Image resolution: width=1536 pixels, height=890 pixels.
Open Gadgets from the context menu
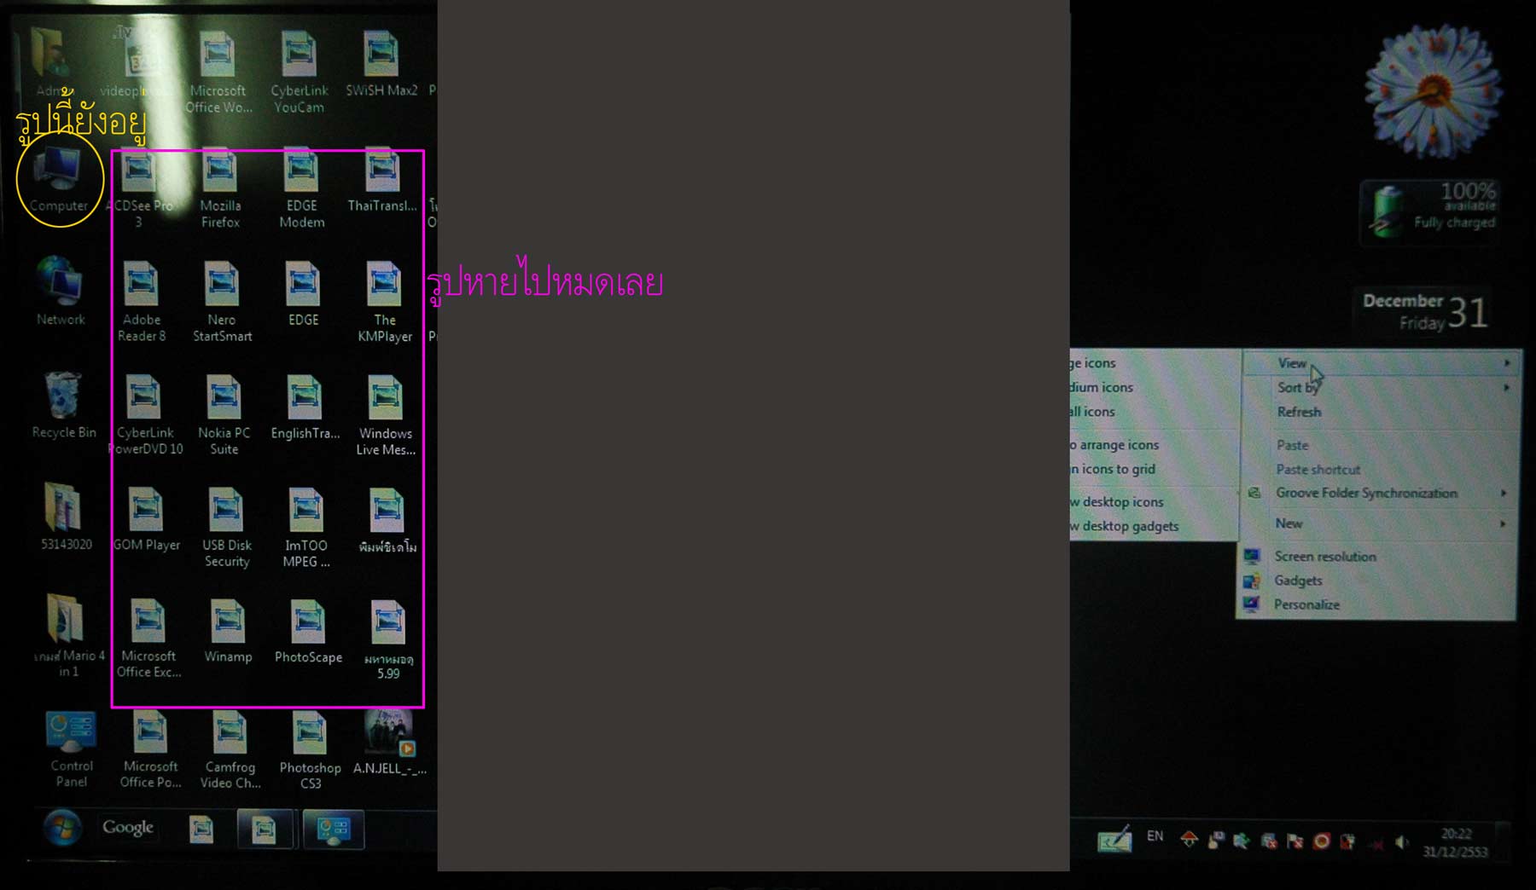coord(1377,581)
